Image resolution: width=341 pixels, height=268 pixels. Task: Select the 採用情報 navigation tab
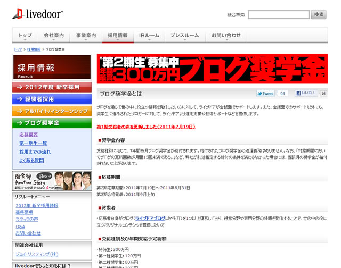coord(118,36)
